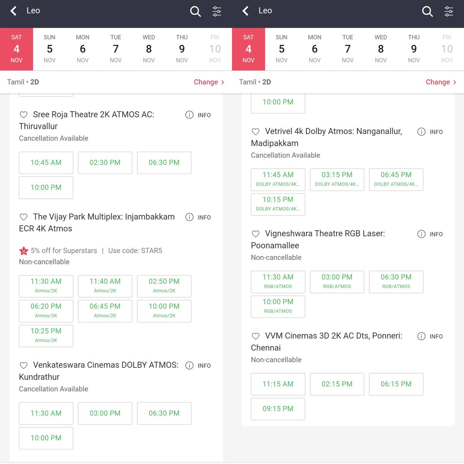464x464 pixels.
Task: Open filter settings in right panel
Action: [449, 11]
